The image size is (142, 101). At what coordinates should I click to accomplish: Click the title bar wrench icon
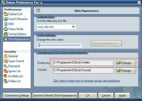3,2
